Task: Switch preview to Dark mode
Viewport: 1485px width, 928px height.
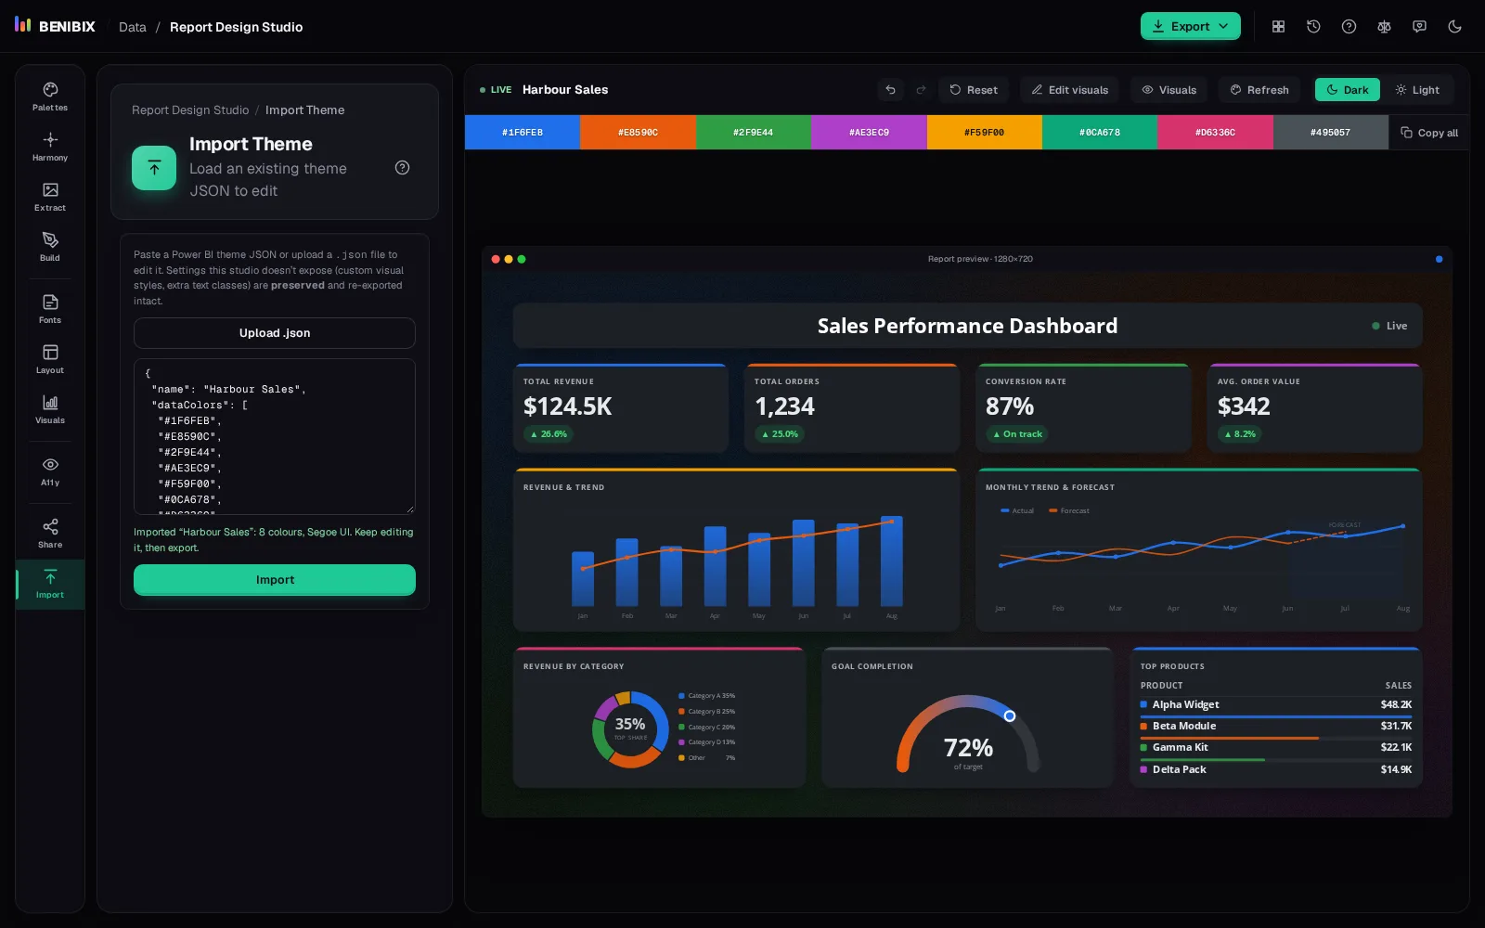Action: [x=1347, y=90]
